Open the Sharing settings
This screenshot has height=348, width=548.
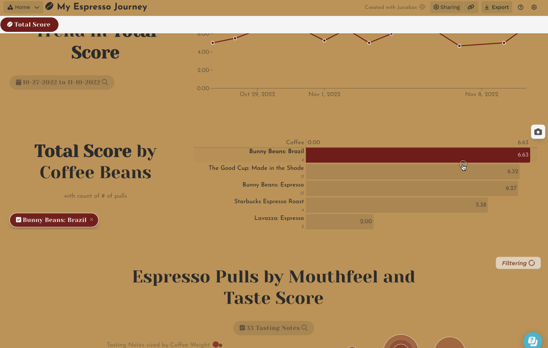pos(447,7)
